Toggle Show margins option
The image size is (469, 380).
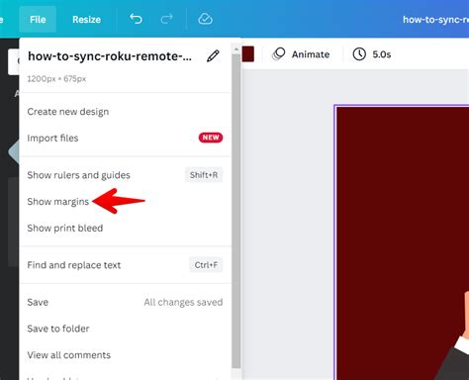(125, 202)
